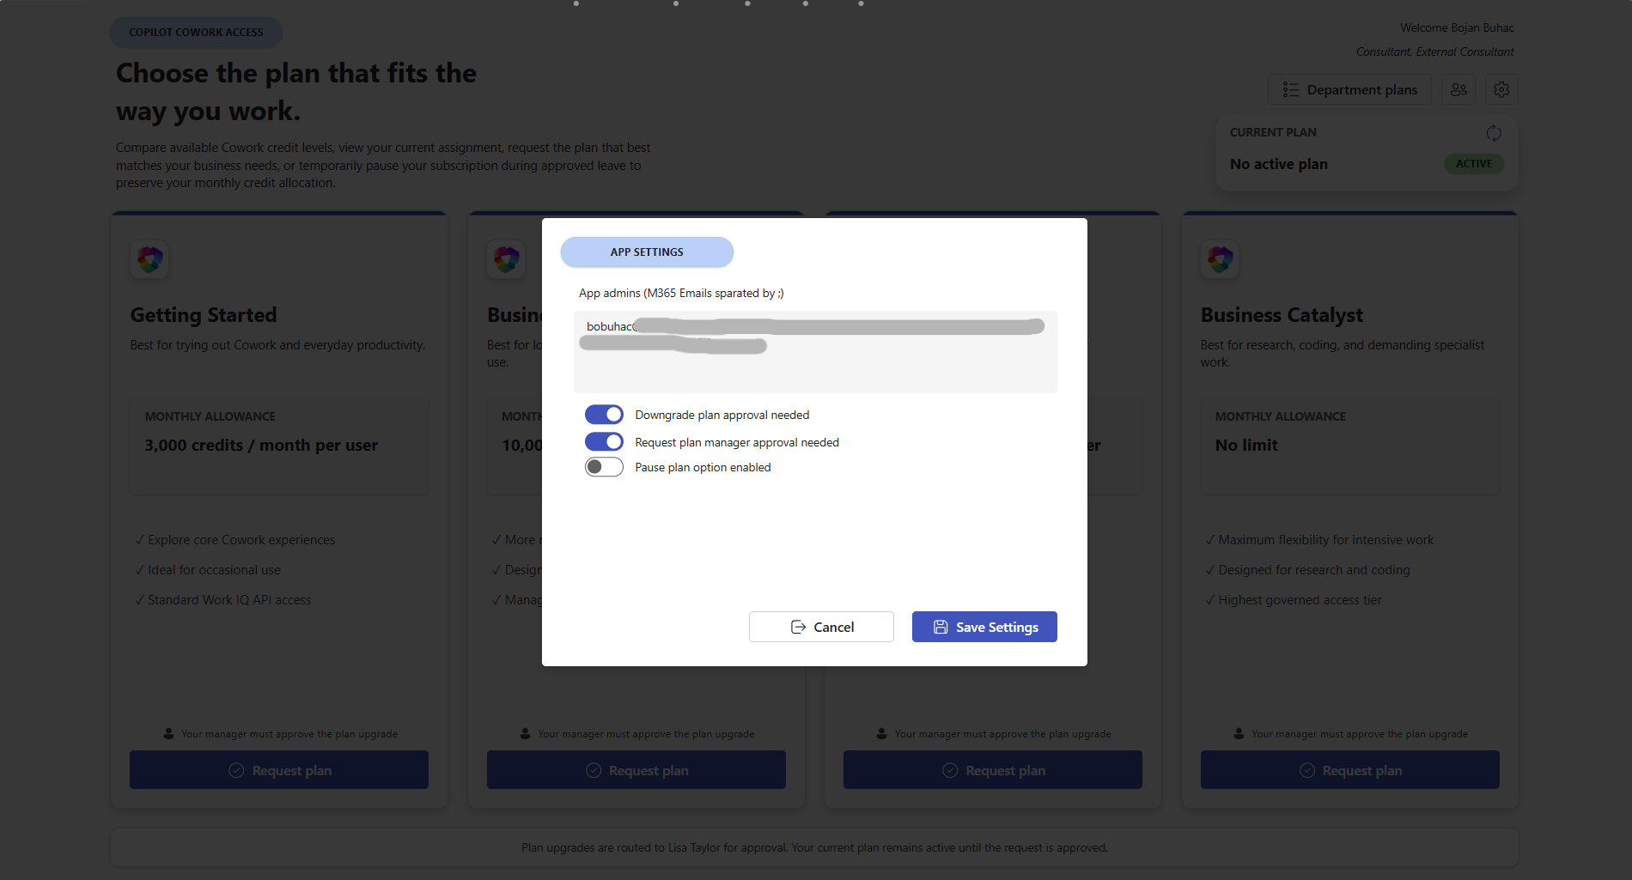Click the Lisa Taylor approval footer note
Screen dimensions: 1632x880
coord(814,847)
